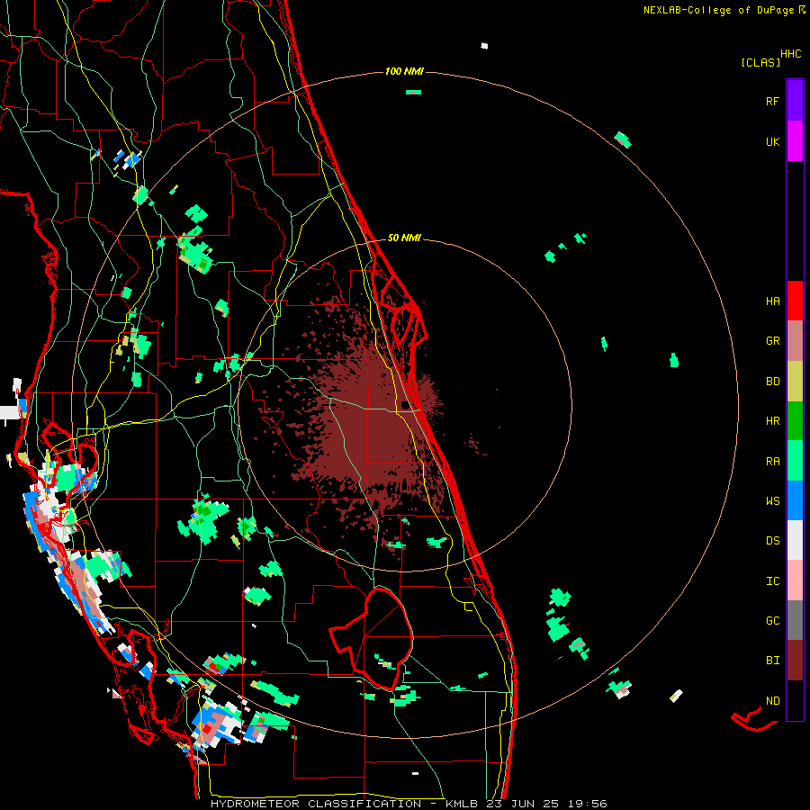810x810 pixels.
Task: Click the "GC" legend label
Action: (x=772, y=620)
